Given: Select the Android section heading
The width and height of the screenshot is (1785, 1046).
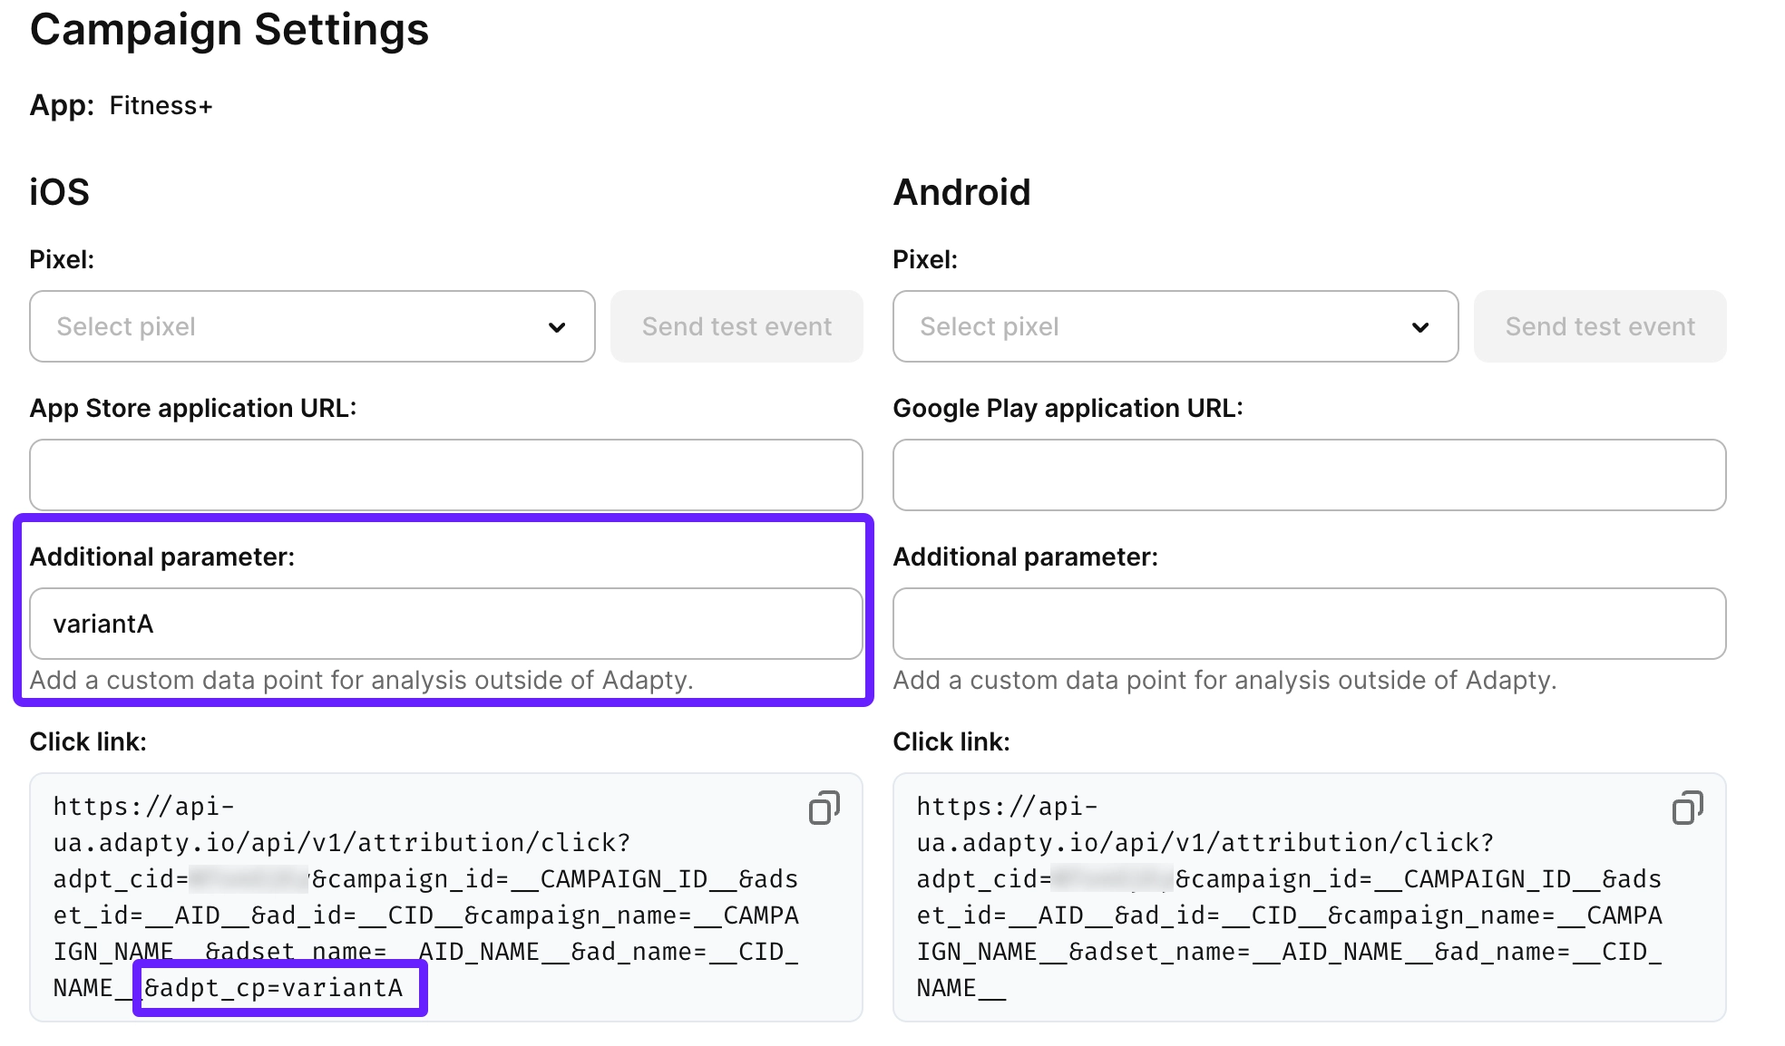Looking at the screenshot, I should tap(961, 191).
